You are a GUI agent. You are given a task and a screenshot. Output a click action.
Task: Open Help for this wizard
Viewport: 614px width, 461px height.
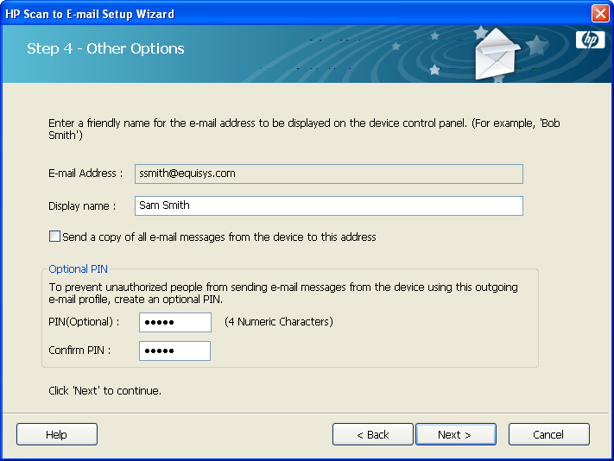pos(57,434)
